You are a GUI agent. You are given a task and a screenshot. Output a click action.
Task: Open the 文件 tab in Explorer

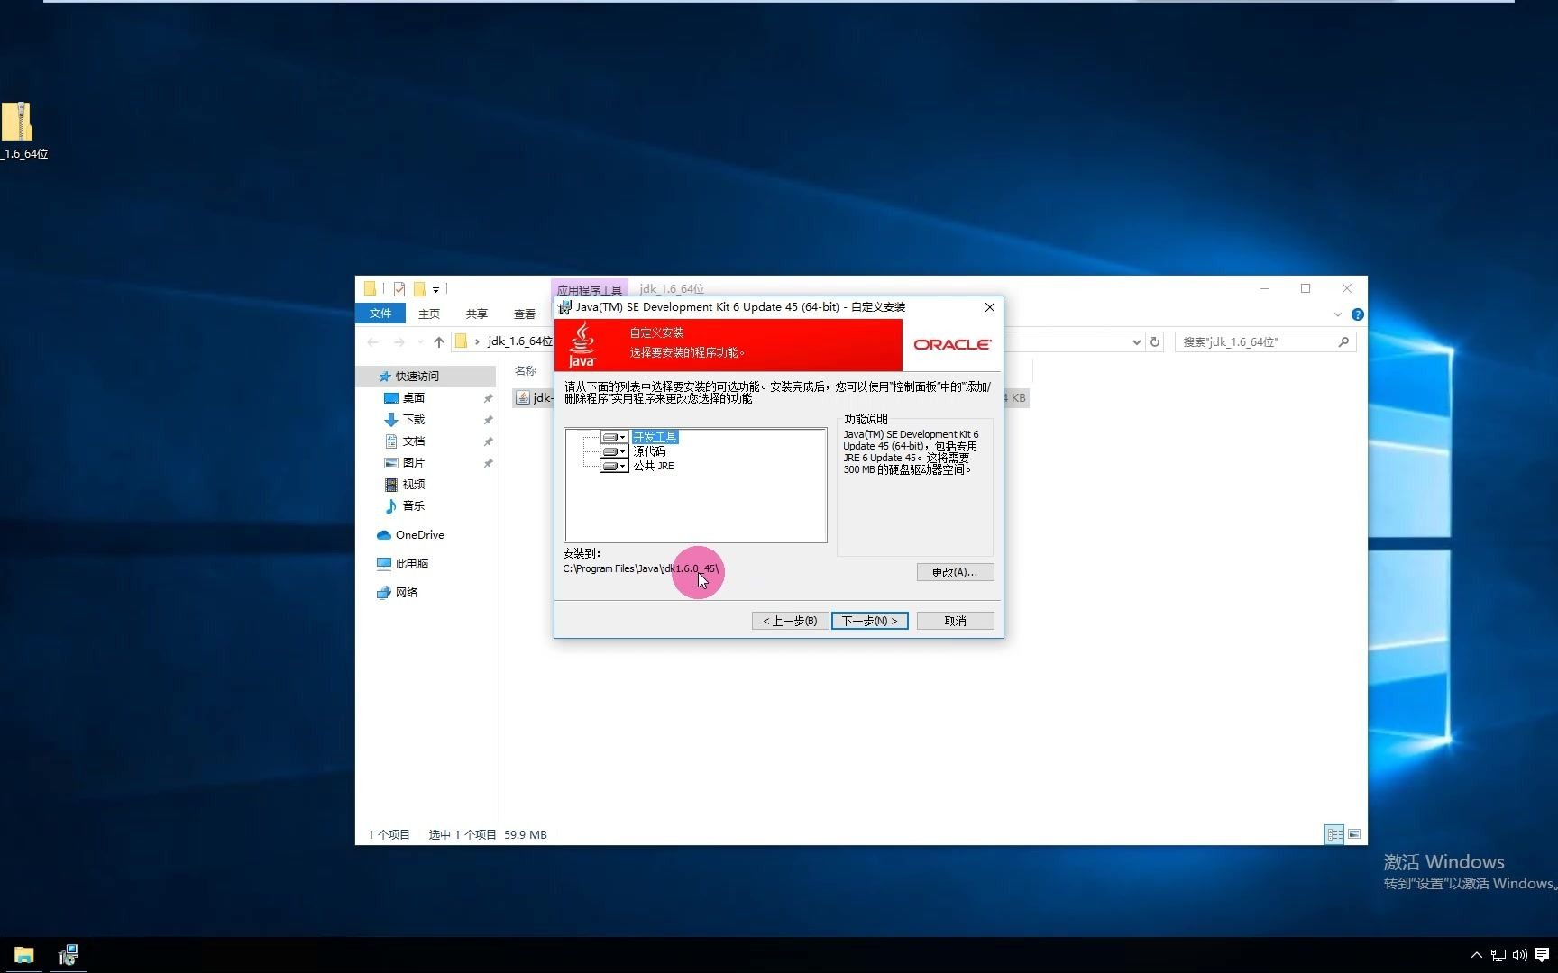point(380,314)
